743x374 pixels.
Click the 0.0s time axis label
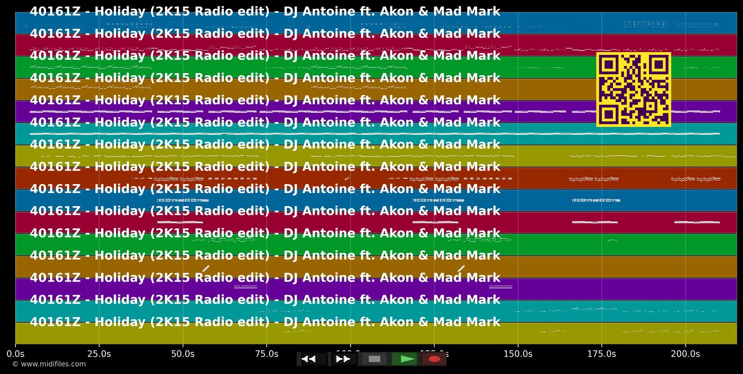point(15,354)
